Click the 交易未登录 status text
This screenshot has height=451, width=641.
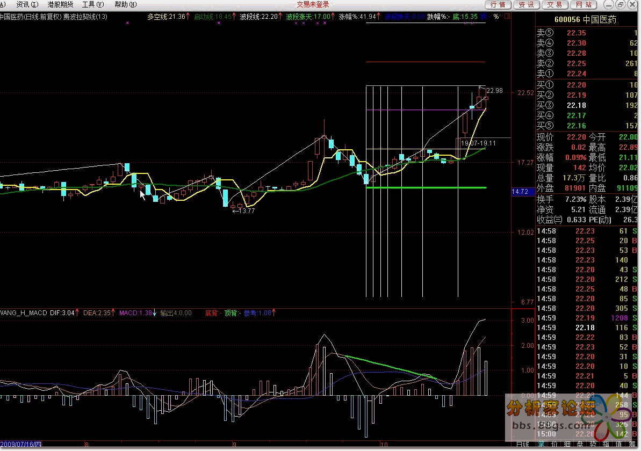pos(313,4)
